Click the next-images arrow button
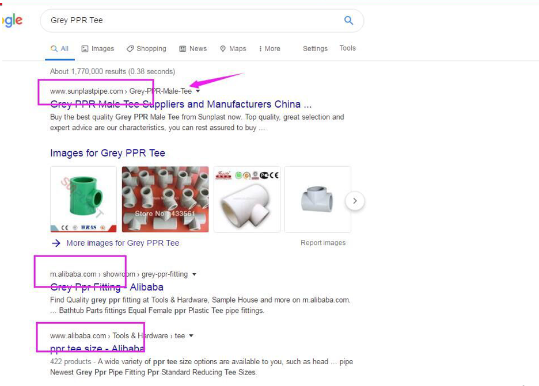This screenshot has width=539, height=386. coord(355,201)
